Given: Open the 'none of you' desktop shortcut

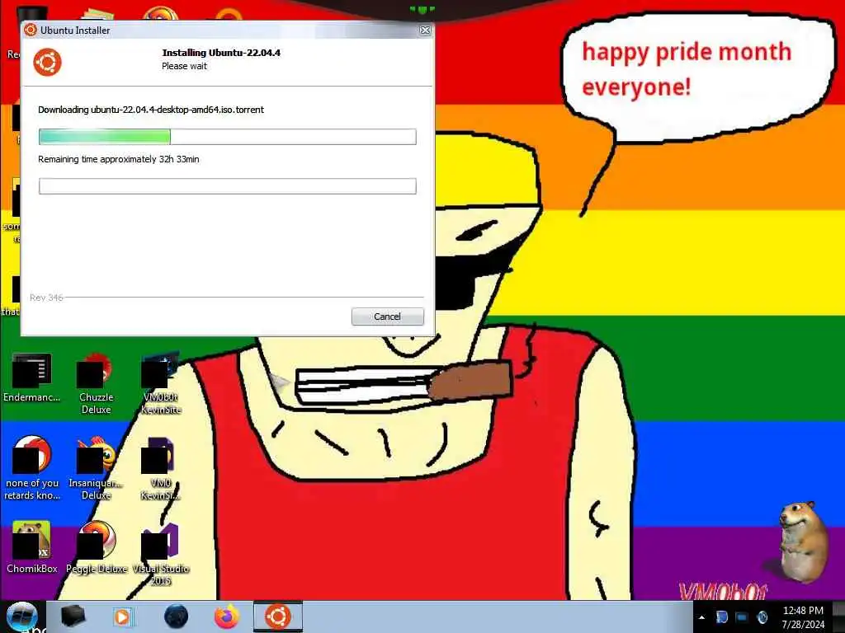Looking at the screenshot, I should click(x=32, y=468).
